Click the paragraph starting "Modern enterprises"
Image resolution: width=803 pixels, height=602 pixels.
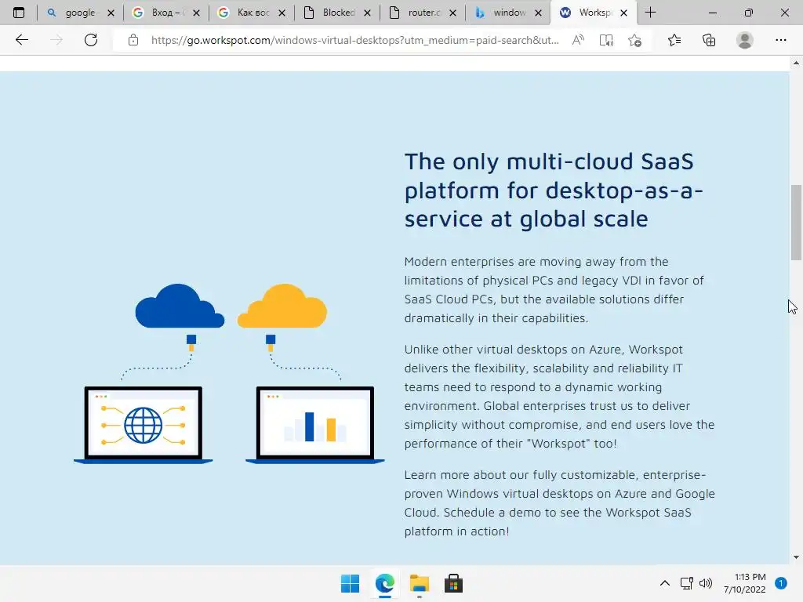click(554, 290)
